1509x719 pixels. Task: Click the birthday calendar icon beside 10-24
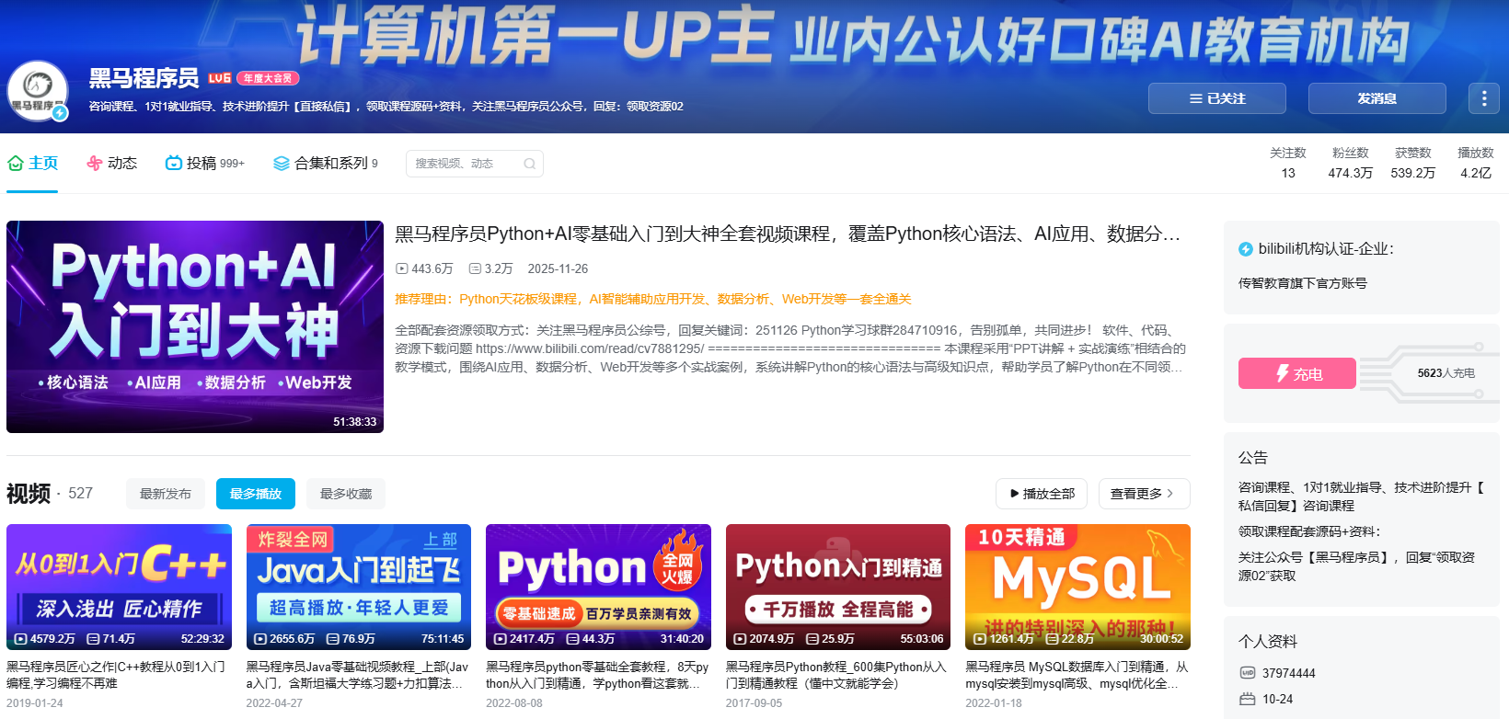tap(1248, 699)
